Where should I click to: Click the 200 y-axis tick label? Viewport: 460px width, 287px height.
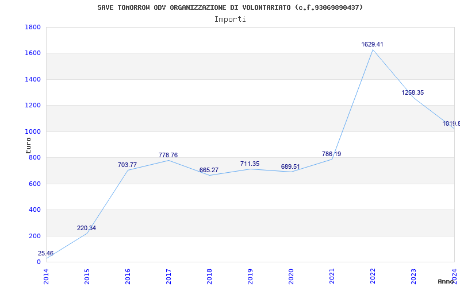(34, 236)
